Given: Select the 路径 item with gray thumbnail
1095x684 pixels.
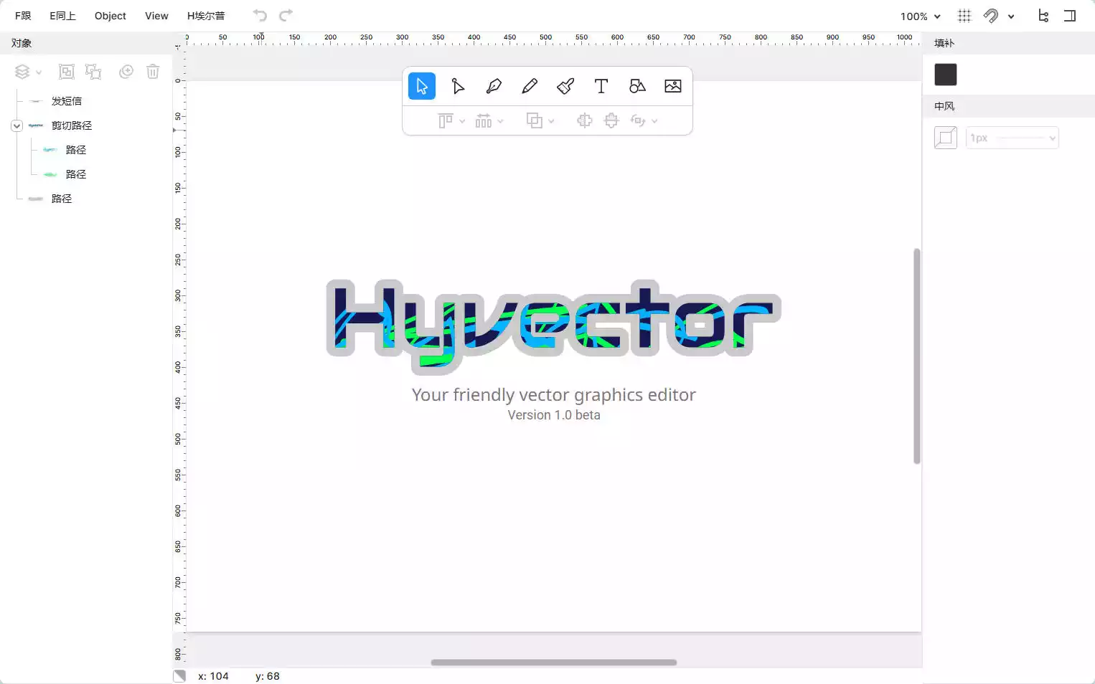Looking at the screenshot, I should click(62, 199).
